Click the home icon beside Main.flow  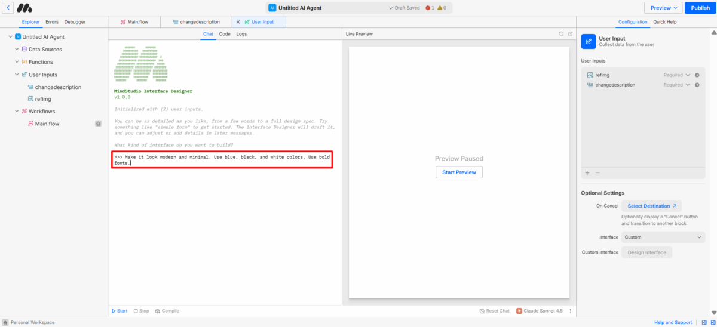[x=99, y=124]
